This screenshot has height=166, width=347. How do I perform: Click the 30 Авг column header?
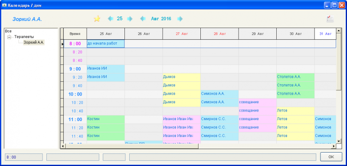click(295, 34)
